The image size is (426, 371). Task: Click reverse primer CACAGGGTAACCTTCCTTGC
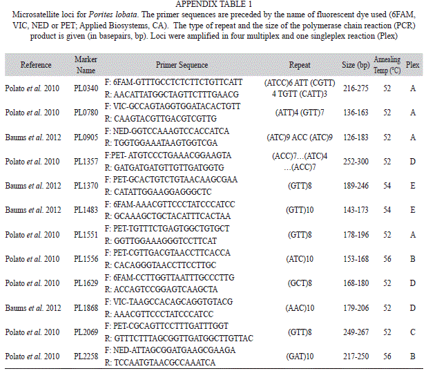165,265
